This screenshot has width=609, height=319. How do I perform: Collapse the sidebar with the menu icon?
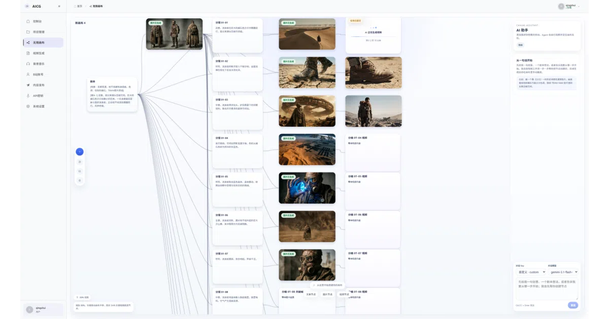[x=59, y=6]
